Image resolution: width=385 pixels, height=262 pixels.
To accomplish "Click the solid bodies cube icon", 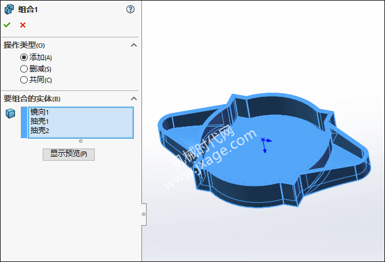I will (10, 113).
